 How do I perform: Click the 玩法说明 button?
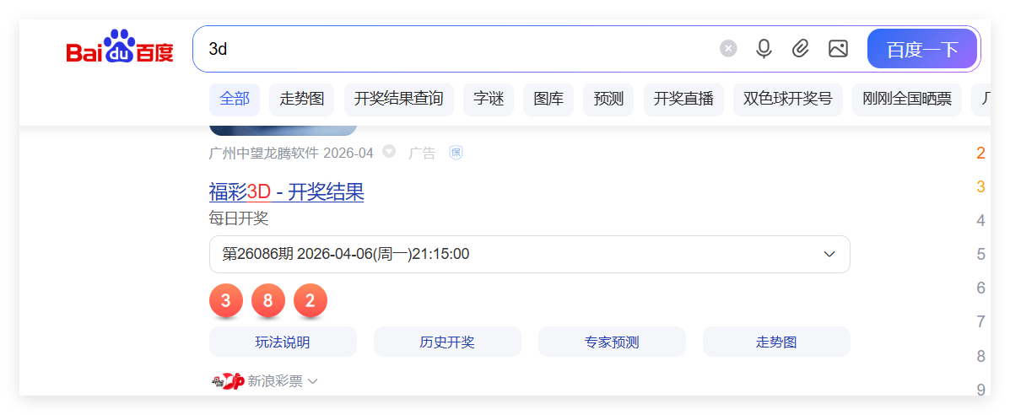point(283,342)
